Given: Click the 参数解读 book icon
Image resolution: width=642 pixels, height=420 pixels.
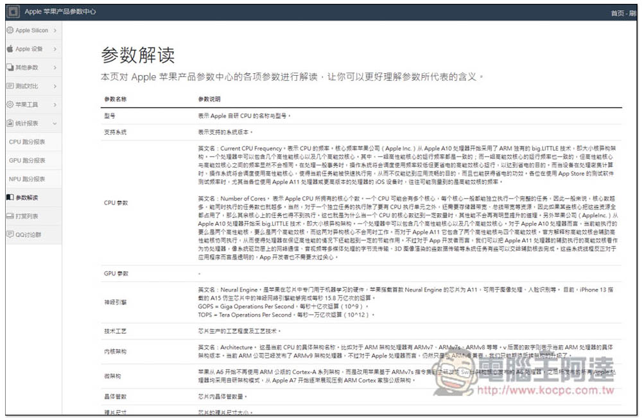Looking at the screenshot, I should pyautogui.click(x=10, y=197).
